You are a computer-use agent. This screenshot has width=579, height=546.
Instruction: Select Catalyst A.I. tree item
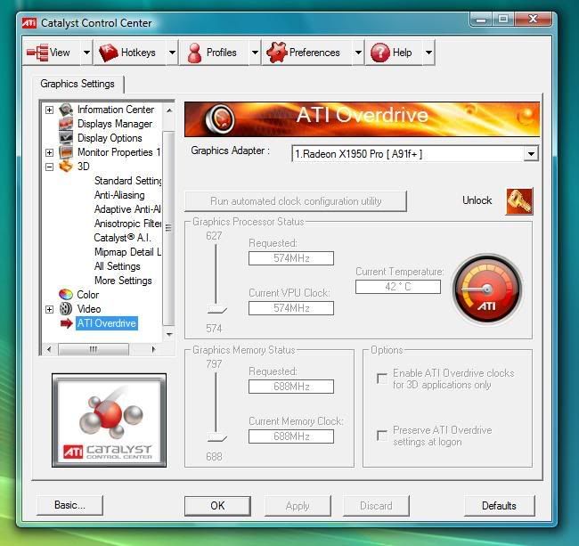click(123, 238)
